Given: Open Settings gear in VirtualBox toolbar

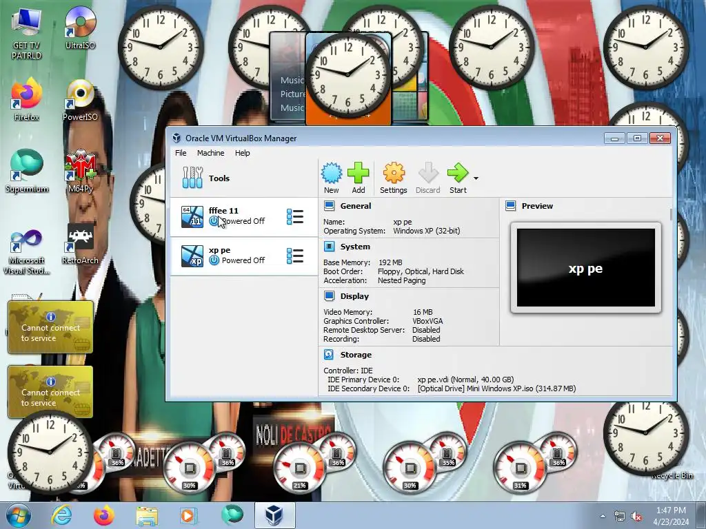Looking at the screenshot, I should coord(393,178).
